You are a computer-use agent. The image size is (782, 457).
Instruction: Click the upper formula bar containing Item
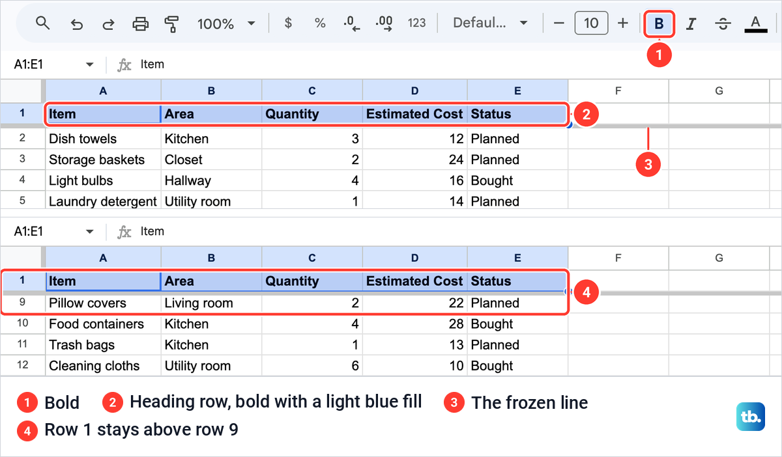pyautogui.click(x=450, y=64)
